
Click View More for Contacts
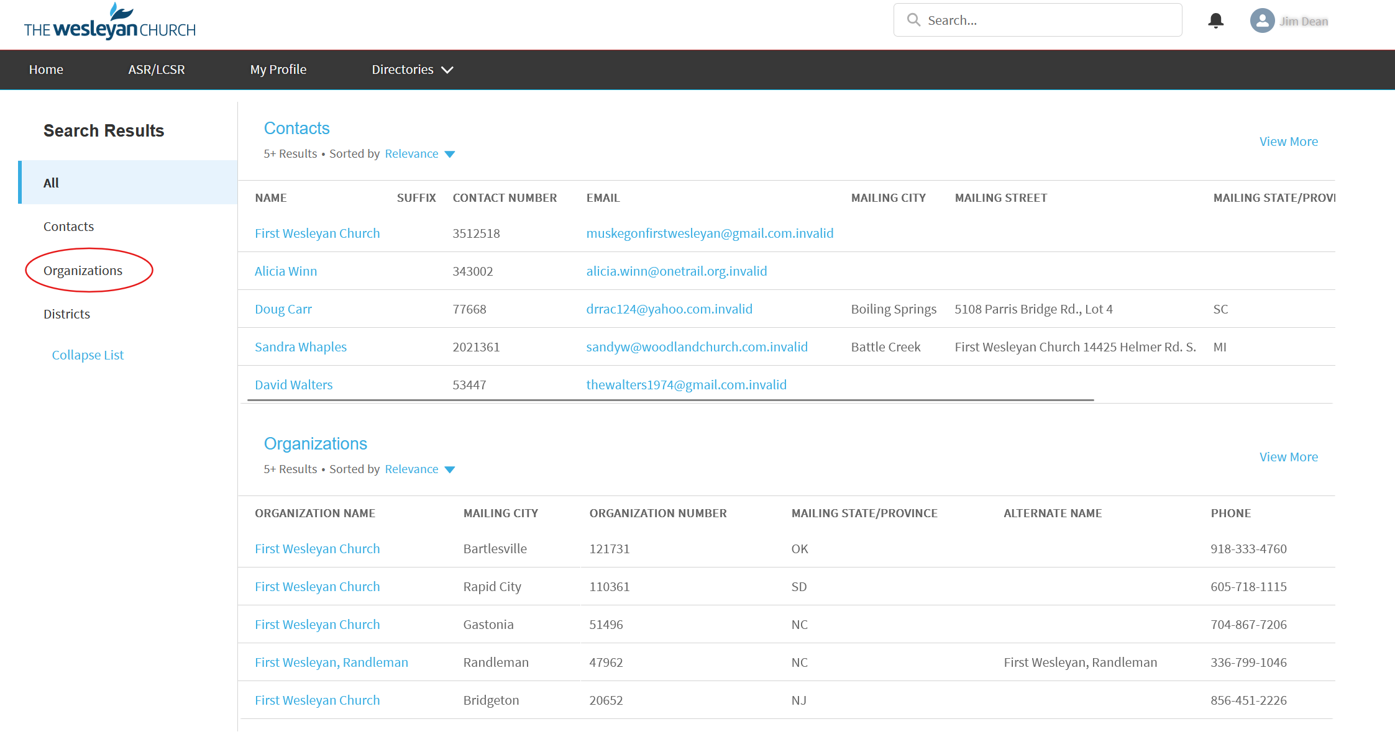point(1288,142)
